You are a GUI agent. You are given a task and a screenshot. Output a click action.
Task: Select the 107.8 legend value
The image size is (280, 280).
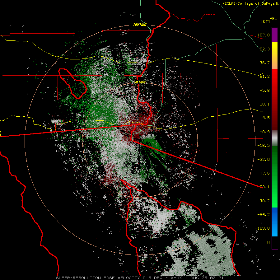click(264, 35)
